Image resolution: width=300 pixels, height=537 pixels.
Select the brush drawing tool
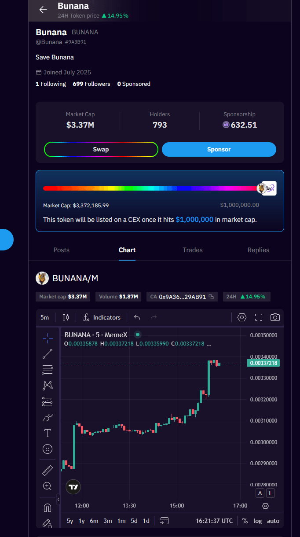click(x=48, y=417)
